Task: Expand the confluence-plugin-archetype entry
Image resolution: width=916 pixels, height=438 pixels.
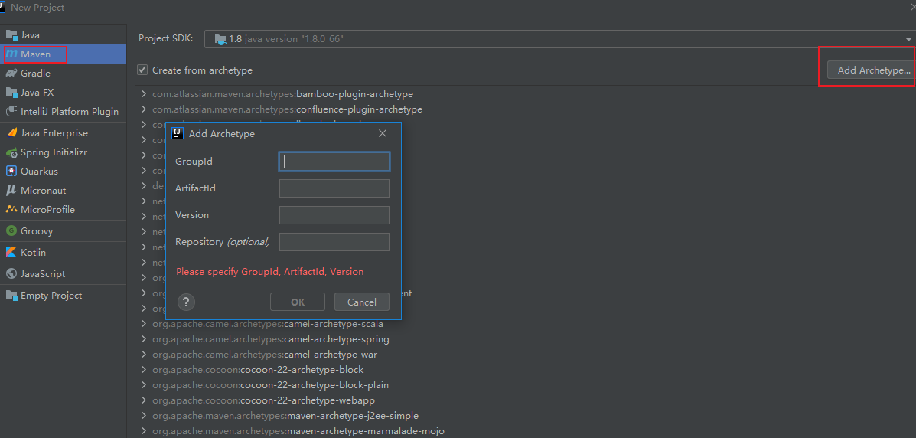Action: (143, 109)
